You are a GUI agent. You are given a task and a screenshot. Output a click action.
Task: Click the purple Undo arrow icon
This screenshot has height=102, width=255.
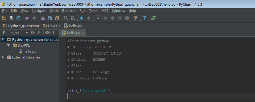pyautogui.click(x=27, y=18)
